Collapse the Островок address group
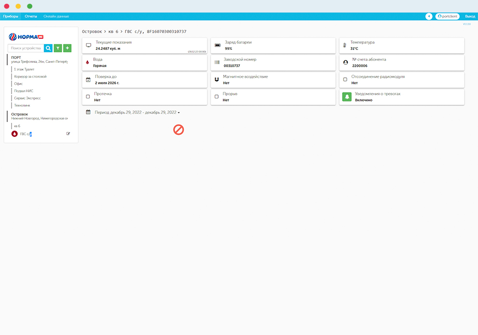Image resolution: width=478 pixels, height=335 pixels. point(20,114)
